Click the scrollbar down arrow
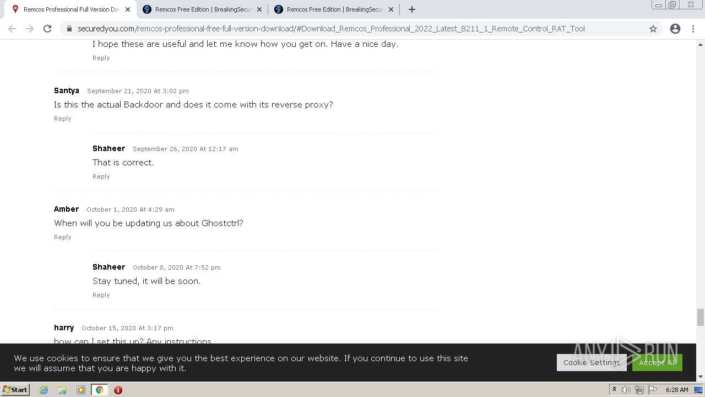 701,377
